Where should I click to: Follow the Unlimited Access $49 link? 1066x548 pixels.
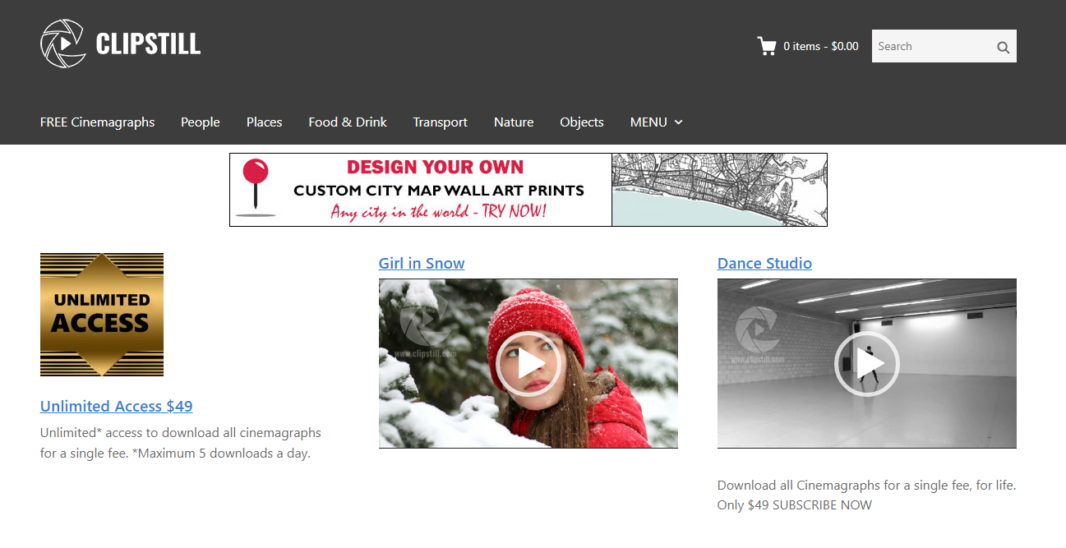tap(116, 406)
